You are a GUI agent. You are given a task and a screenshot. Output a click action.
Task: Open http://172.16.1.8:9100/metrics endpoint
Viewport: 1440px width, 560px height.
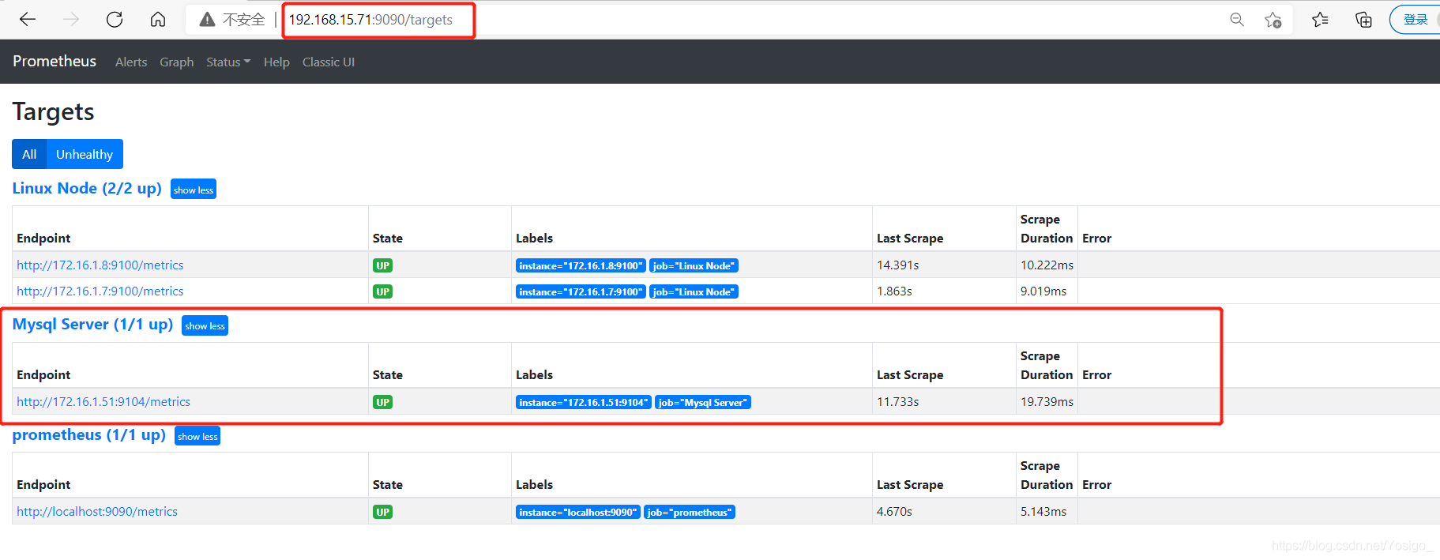click(100, 265)
